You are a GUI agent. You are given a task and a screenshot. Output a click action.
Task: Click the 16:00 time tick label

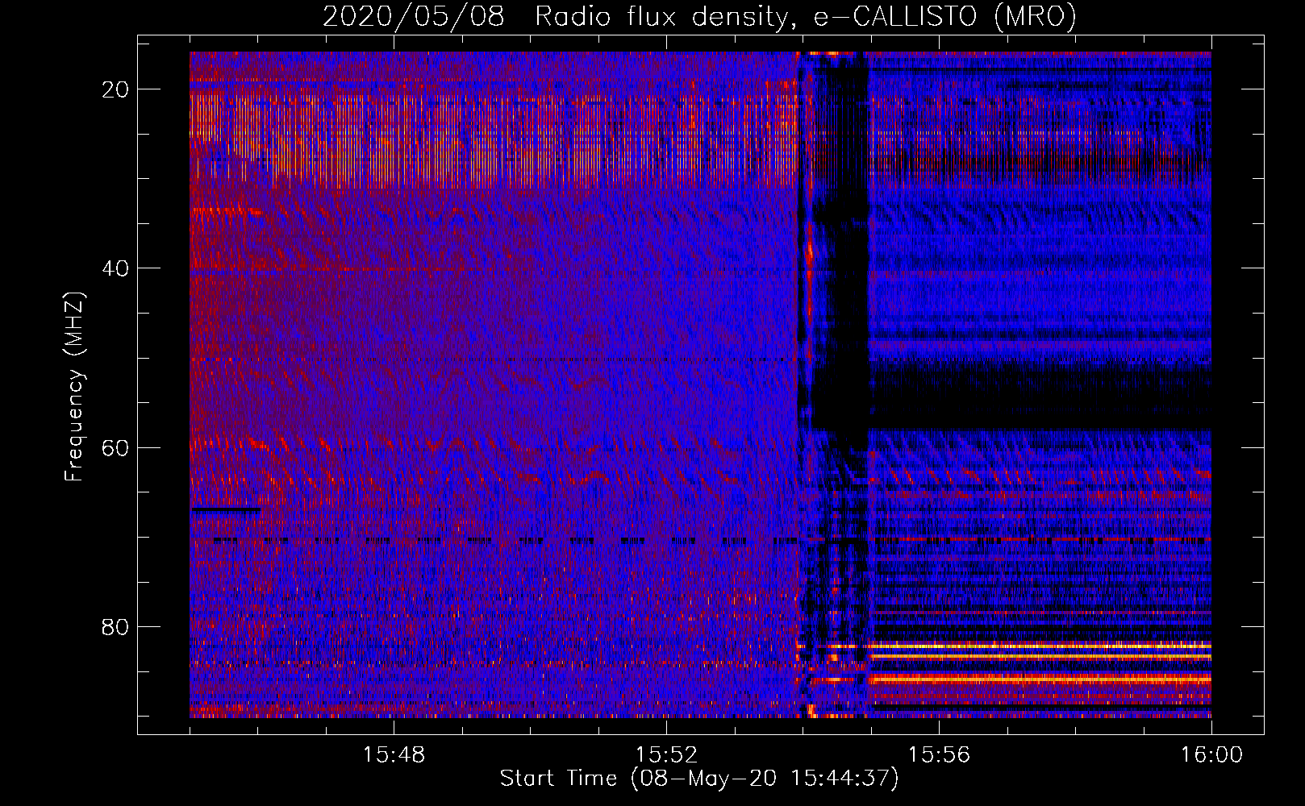(x=1211, y=755)
